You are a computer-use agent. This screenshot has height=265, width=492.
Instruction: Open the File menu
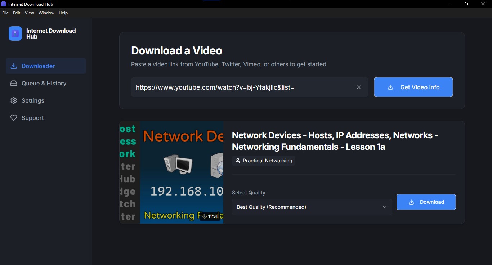tap(5, 13)
